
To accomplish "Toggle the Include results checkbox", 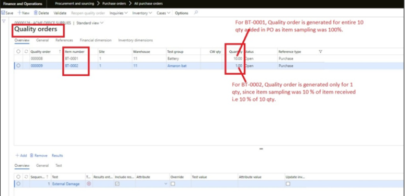I will tap(117, 184).
